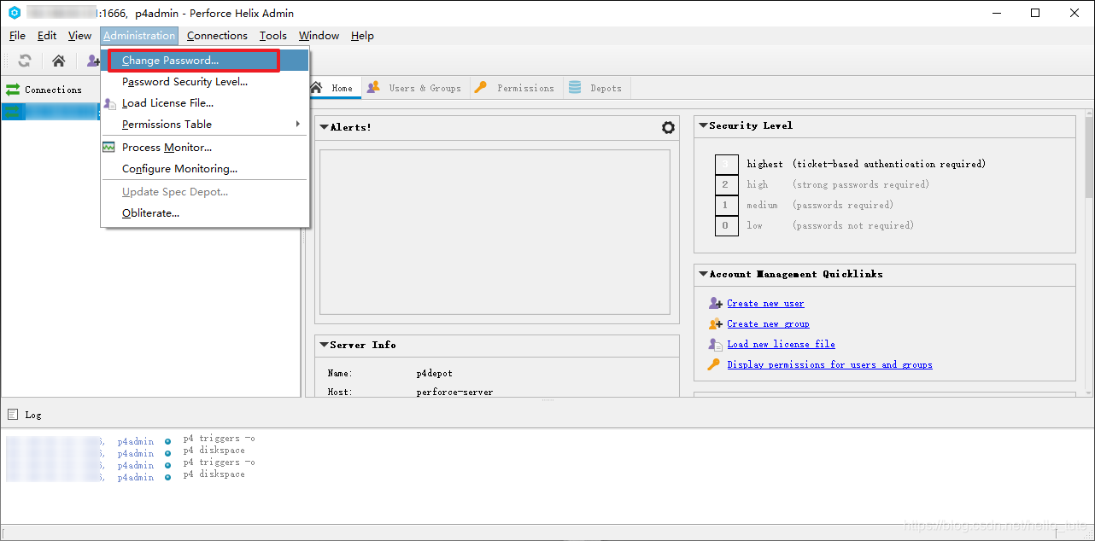Open the Tools menu
The height and width of the screenshot is (541, 1095).
pyautogui.click(x=273, y=36)
